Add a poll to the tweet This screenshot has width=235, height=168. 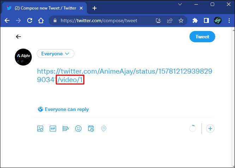(x=66, y=129)
